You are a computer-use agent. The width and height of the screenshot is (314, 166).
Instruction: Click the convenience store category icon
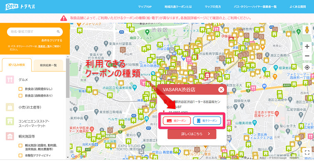10,121
